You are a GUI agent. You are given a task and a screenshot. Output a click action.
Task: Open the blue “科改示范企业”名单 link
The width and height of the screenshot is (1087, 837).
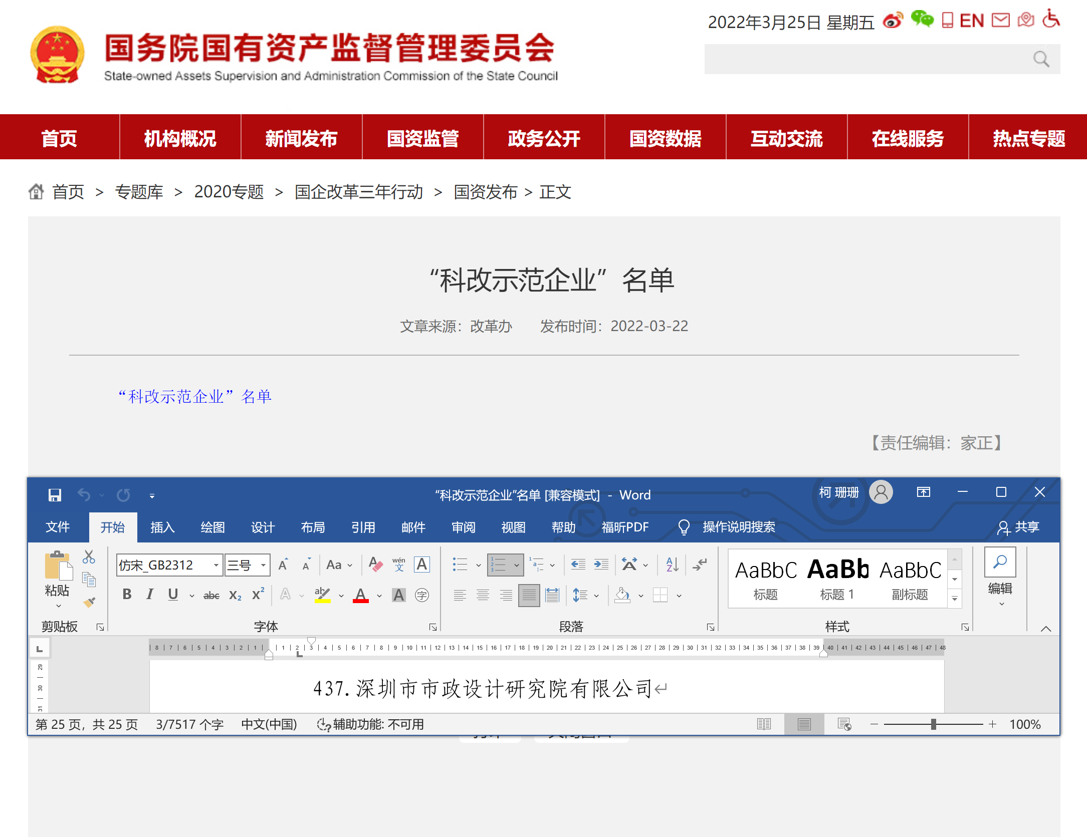tap(195, 396)
